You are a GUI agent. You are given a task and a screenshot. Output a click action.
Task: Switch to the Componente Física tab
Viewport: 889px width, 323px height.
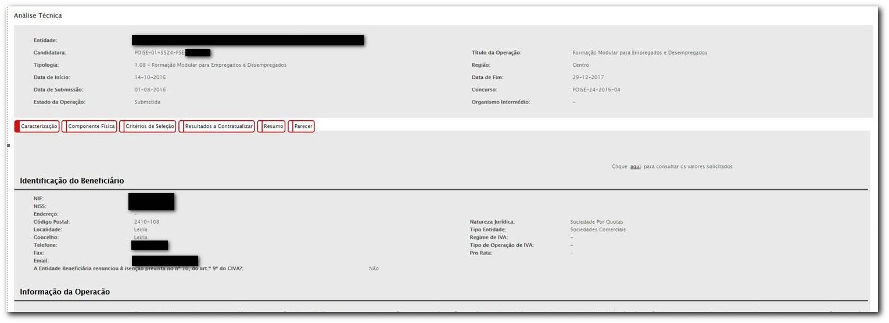click(x=91, y=126)
